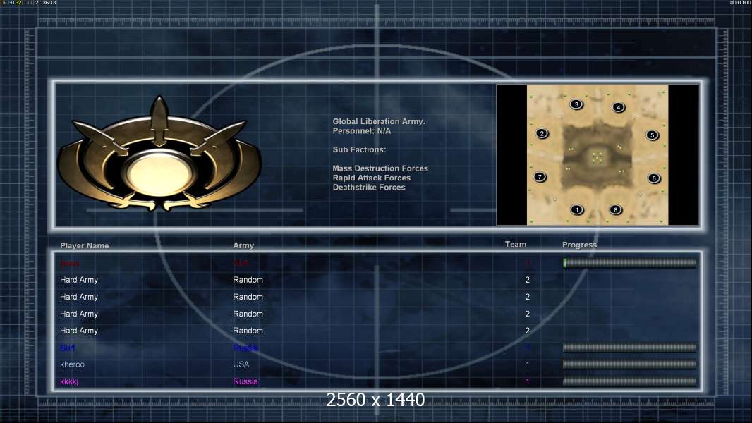Click kkkkj's loading progress bar

(630, 381)
